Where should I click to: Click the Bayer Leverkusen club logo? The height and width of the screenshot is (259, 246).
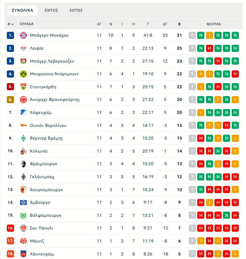click(23, 61)
